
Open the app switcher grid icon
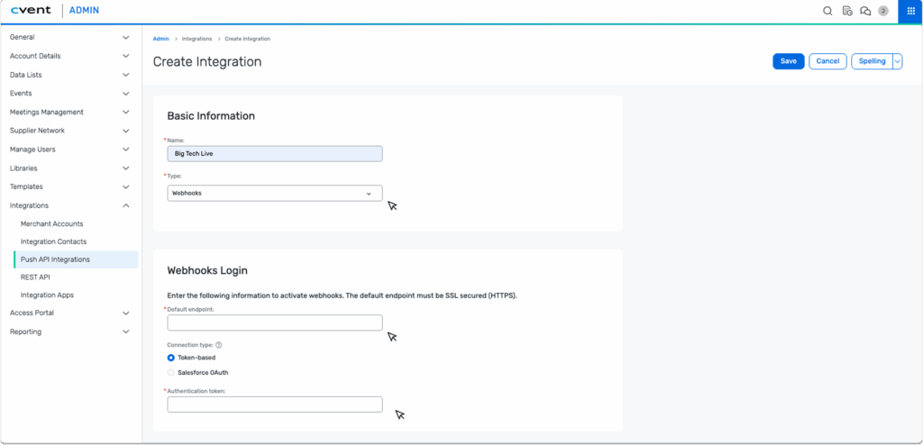(x=910, y=11)
